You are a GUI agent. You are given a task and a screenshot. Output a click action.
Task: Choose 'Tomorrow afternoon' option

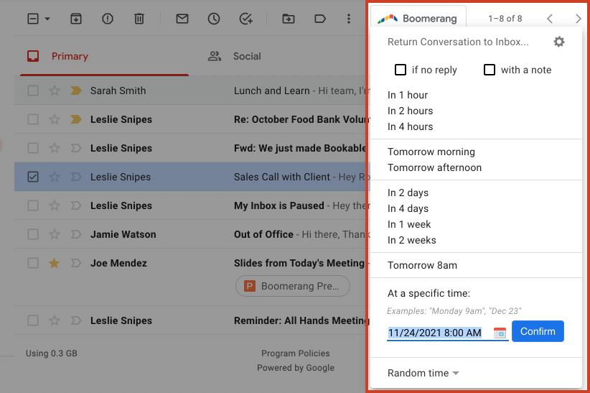tap(434, 167)
